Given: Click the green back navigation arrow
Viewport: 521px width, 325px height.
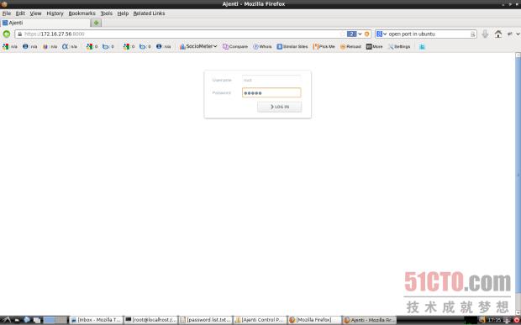Looking at the screenshot, I should pyautogui.click(x=7, y=34).
